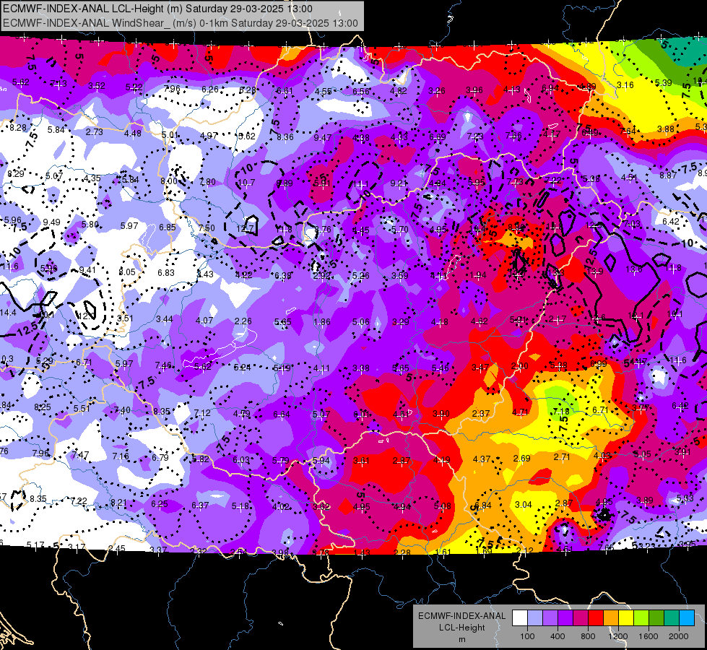
Task: Click the map value 8.00
Action: 169,181
